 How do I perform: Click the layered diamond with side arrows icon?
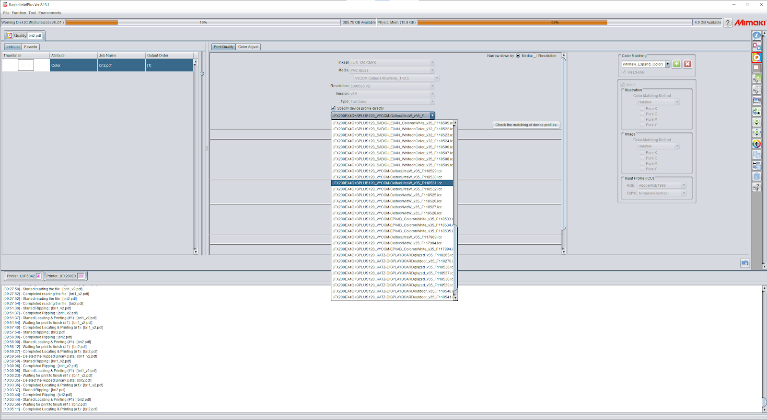click(756, 133)
